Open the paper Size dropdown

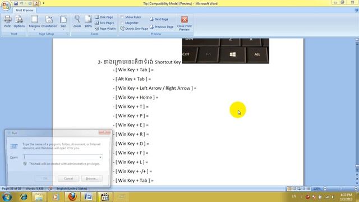click(x=63, y=22)
